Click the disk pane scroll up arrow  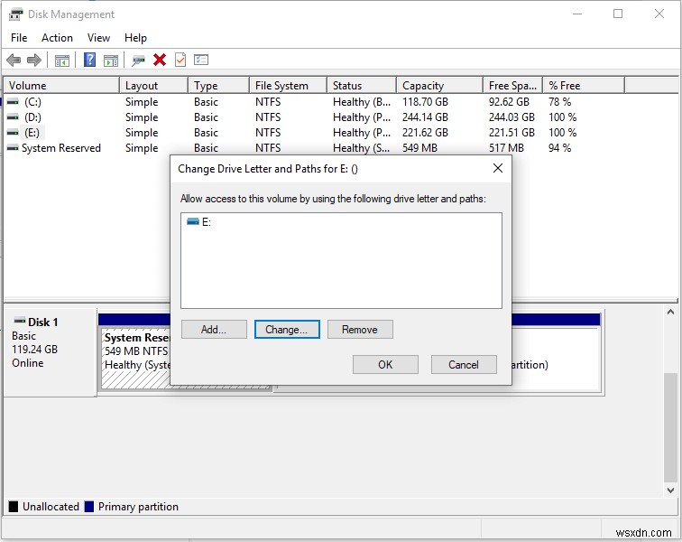(x=670, y=312)
